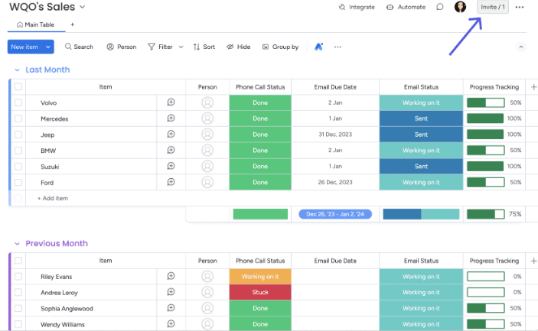Screen dimensions: 538x331
Task: Click the Stuck status for Andrea Leroy
Action: [260, 292]
